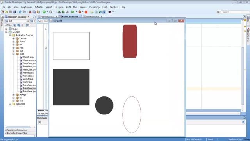Open the Versioning menu
Screen dimensions: 250x141
click(94, 7)
